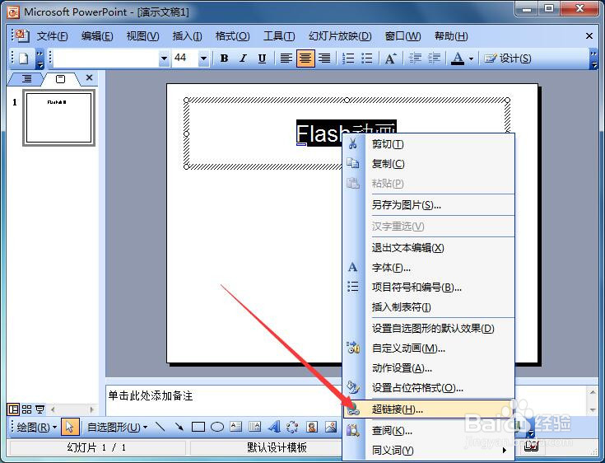The width and height of the screenshot is (605, 463).
Task: Switch to slide sorter view icon
Action: pos(26,409)
